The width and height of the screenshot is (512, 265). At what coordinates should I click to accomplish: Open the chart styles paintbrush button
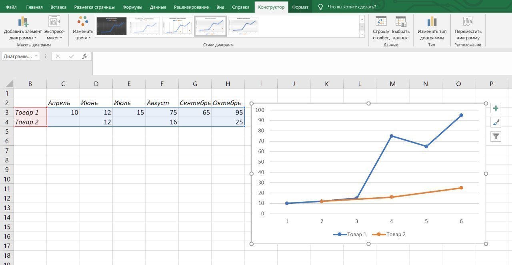click(x=496, y=122)
